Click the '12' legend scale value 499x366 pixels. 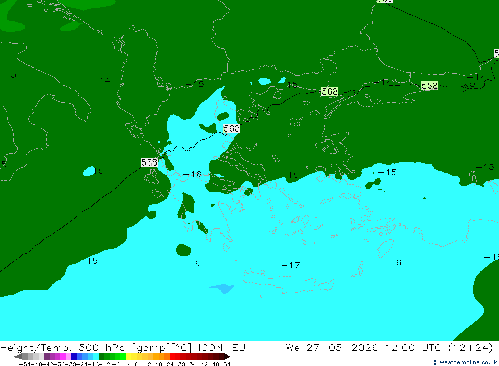(147, 364)
